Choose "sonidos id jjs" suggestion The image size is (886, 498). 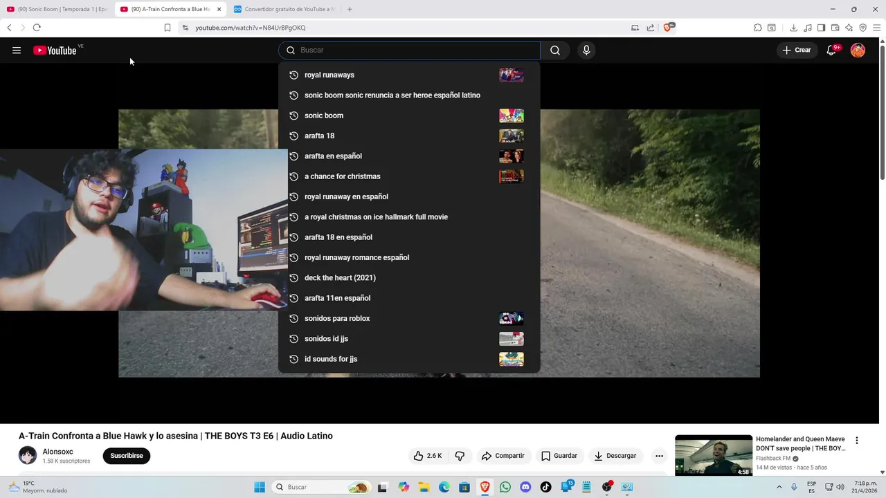pos(408,338)
